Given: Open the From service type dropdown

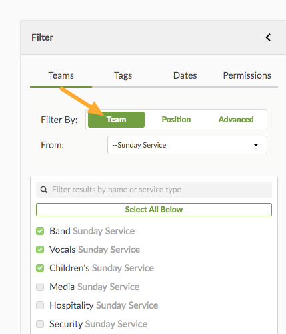Looking at the screenshot, I should 187,145.
